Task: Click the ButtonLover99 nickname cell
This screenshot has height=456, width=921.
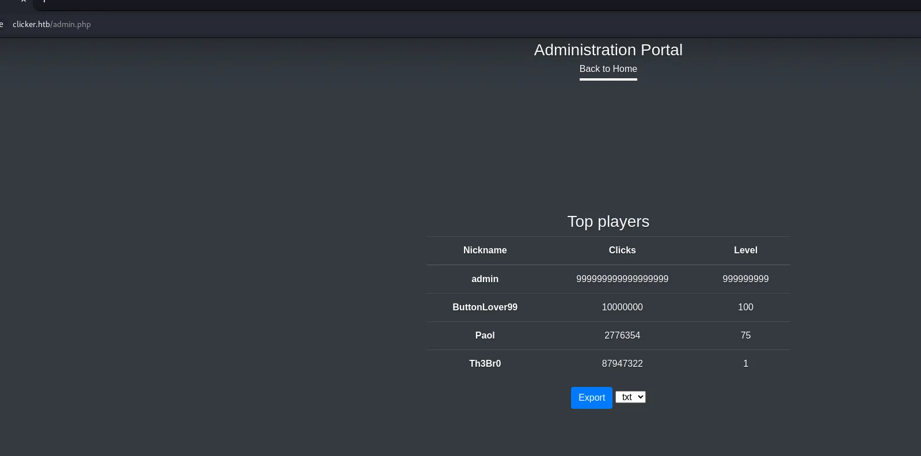Action: pos(485,307)
